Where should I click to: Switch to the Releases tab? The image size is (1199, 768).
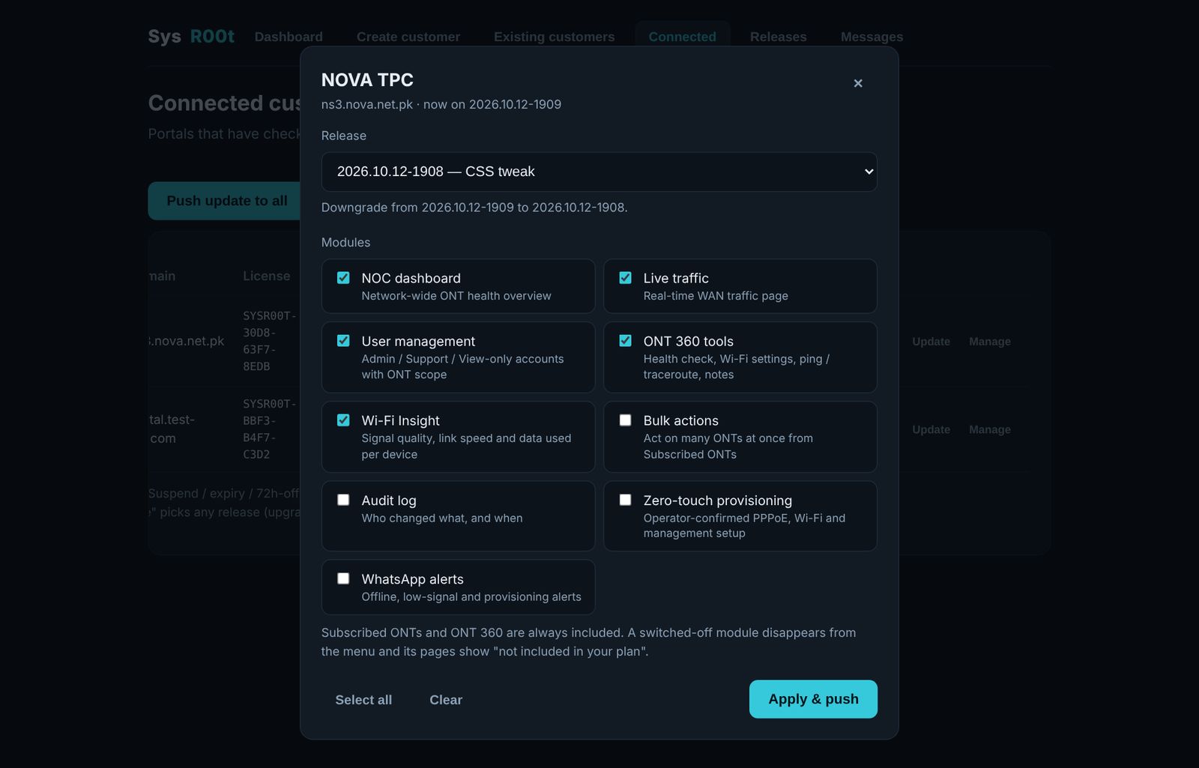pyautogui.click(x=779, y=37)
